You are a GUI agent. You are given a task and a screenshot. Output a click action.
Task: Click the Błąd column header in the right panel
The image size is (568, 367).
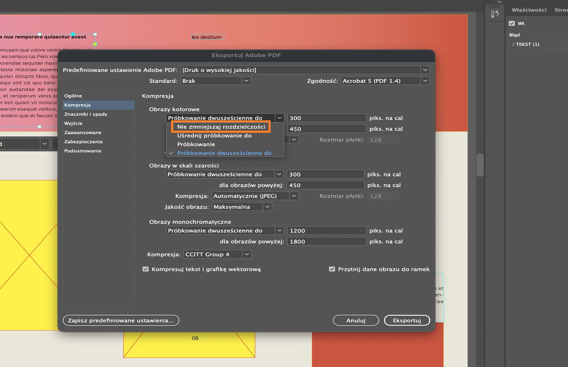515,35
